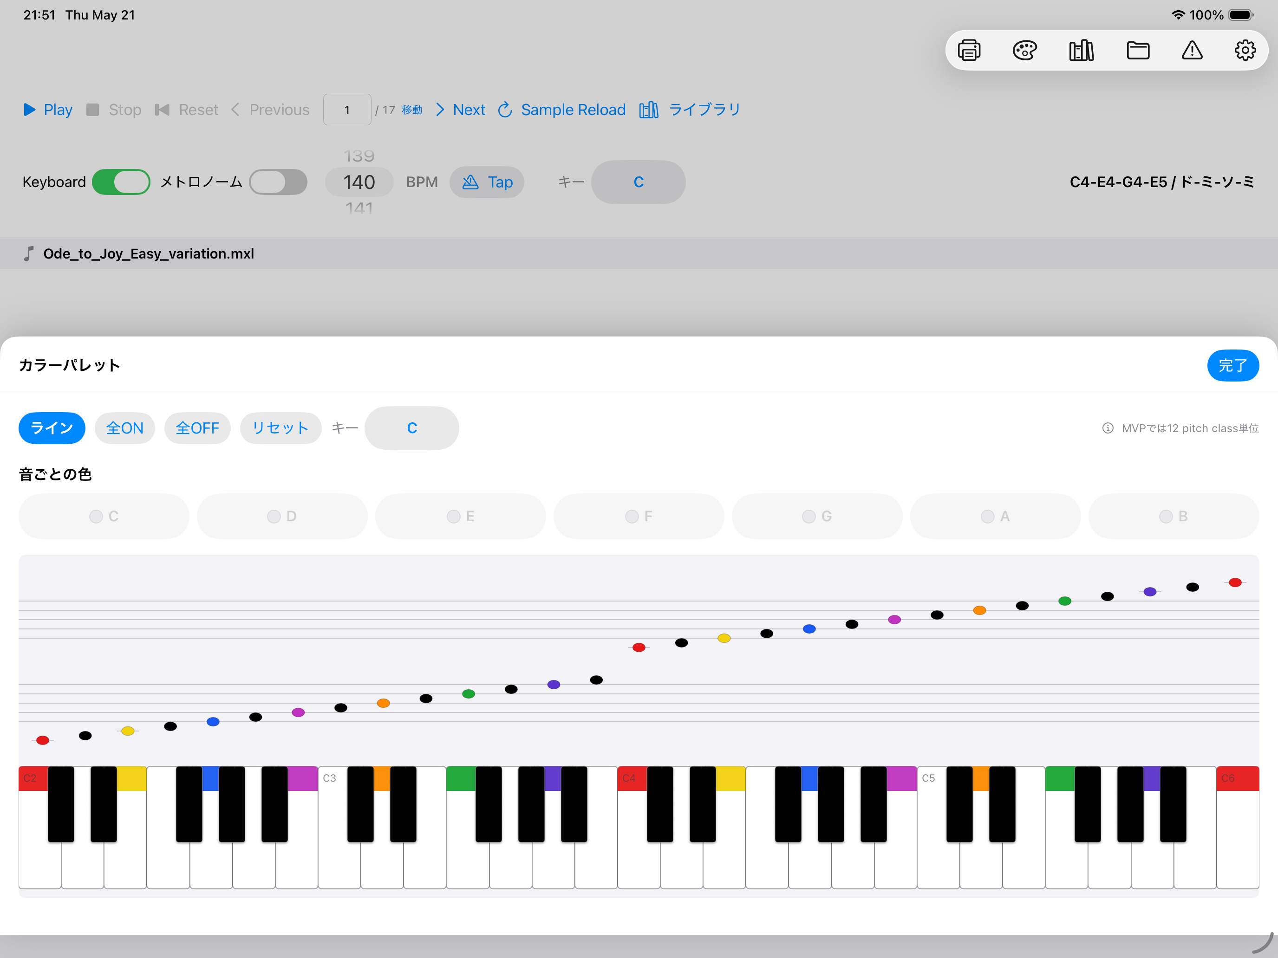
Task: Click Reset to rewind
Action: (187, 110)
